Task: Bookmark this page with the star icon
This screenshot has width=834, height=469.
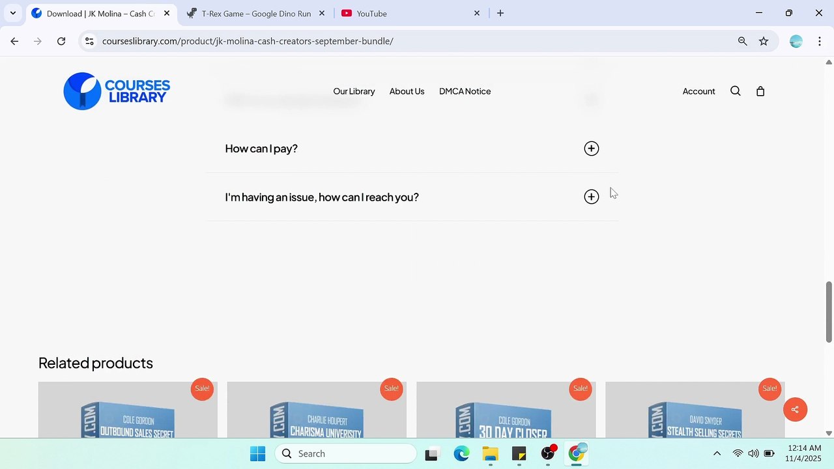Action: click(764, 41)
